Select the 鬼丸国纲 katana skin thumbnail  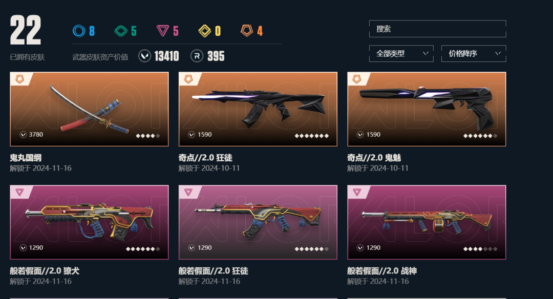click(x=89, y=109)
